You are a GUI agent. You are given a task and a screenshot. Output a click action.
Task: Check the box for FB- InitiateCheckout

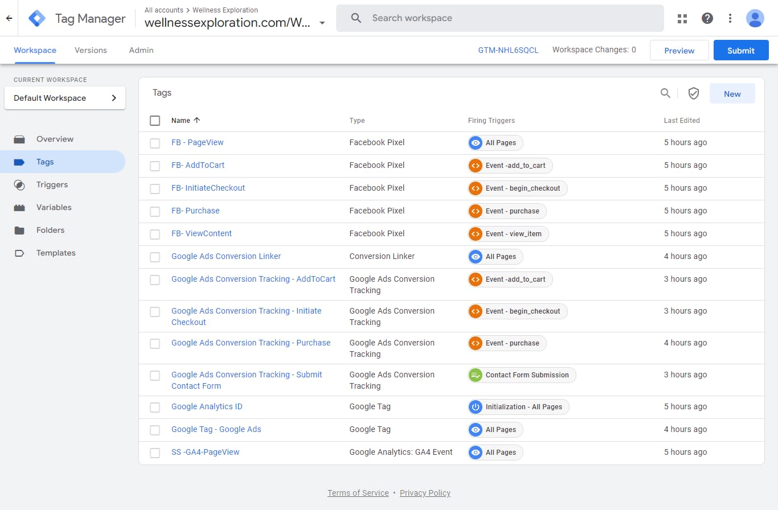pos(155,189)
